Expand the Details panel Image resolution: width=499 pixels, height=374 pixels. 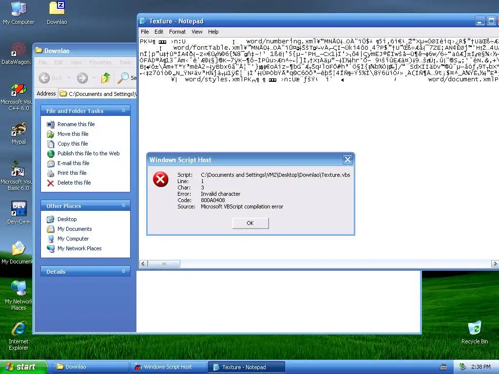(123, 271)
